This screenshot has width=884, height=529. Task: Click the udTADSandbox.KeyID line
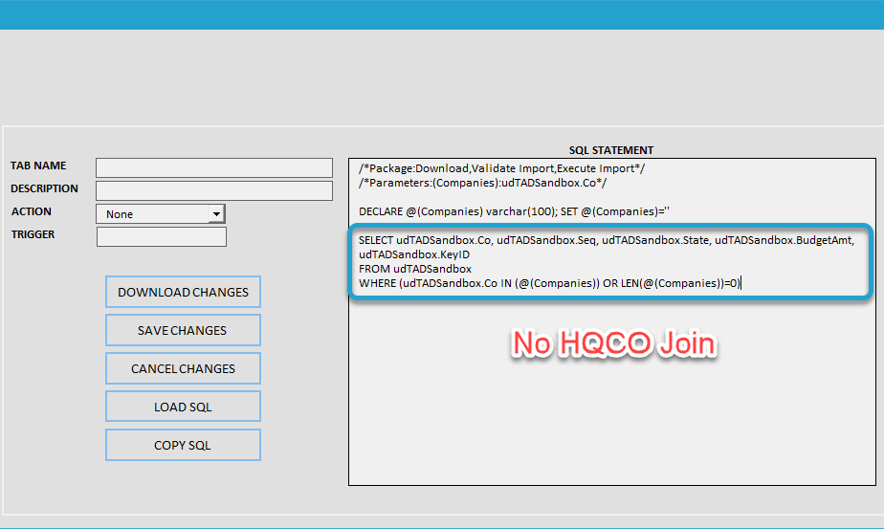pos(414,254)
